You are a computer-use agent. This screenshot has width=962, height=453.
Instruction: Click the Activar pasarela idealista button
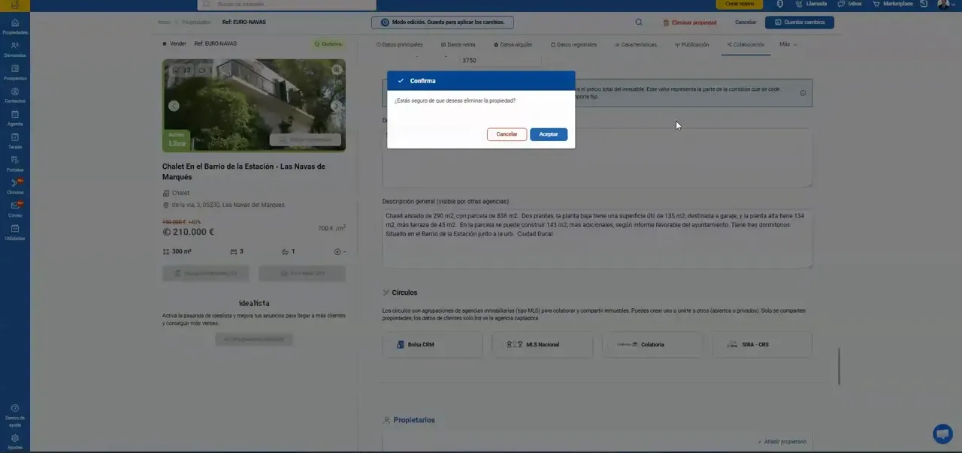pyautogui.click(x=254, y=339)
